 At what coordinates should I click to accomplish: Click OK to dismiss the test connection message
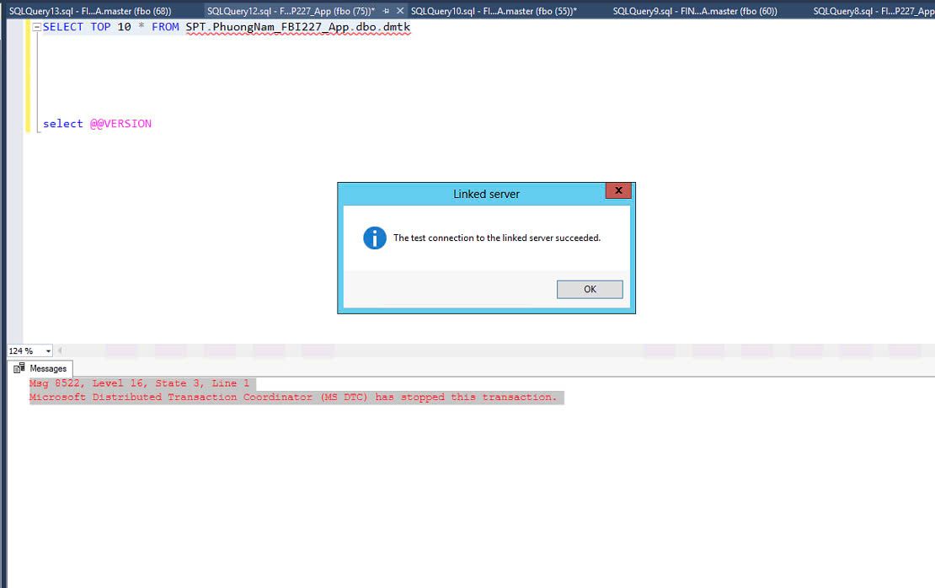(590, 289)
